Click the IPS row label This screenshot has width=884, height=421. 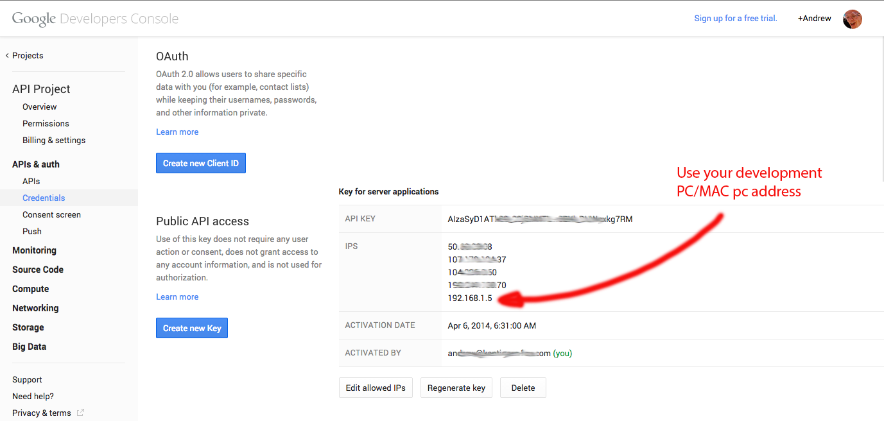(352, 246)
